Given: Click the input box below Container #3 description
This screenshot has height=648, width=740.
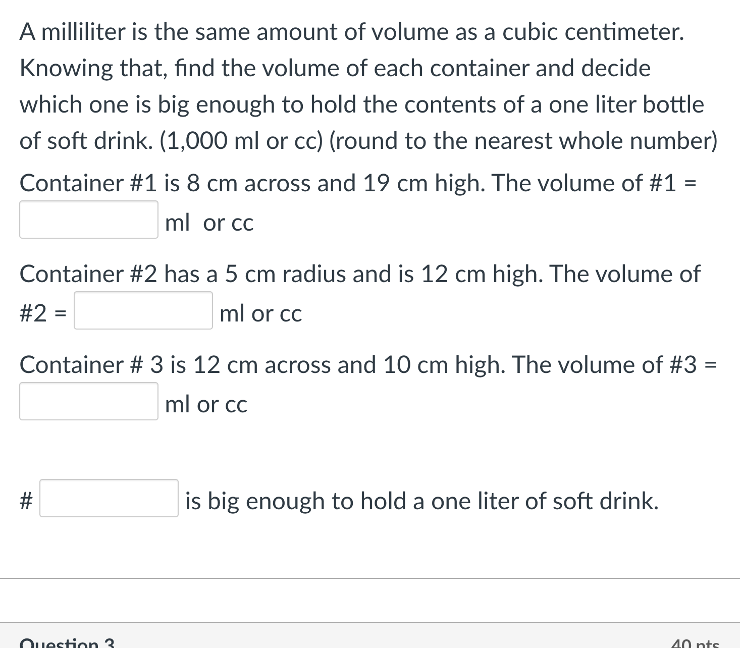Looking at the screenshot, I should click(89, 401).
